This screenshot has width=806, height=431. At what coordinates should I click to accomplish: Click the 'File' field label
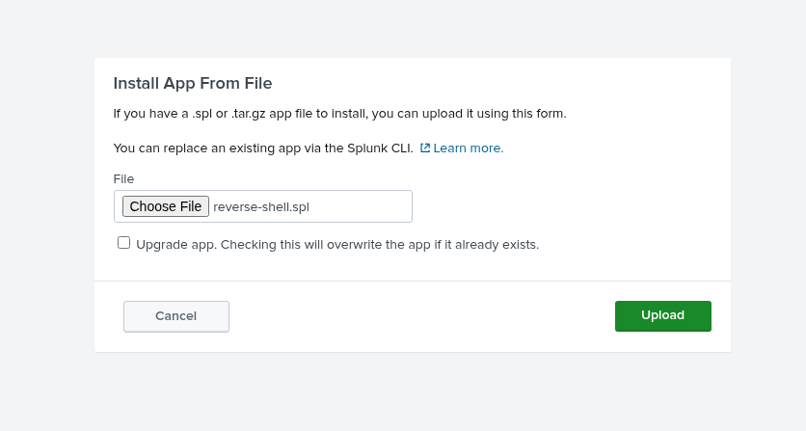coord(123,178)
